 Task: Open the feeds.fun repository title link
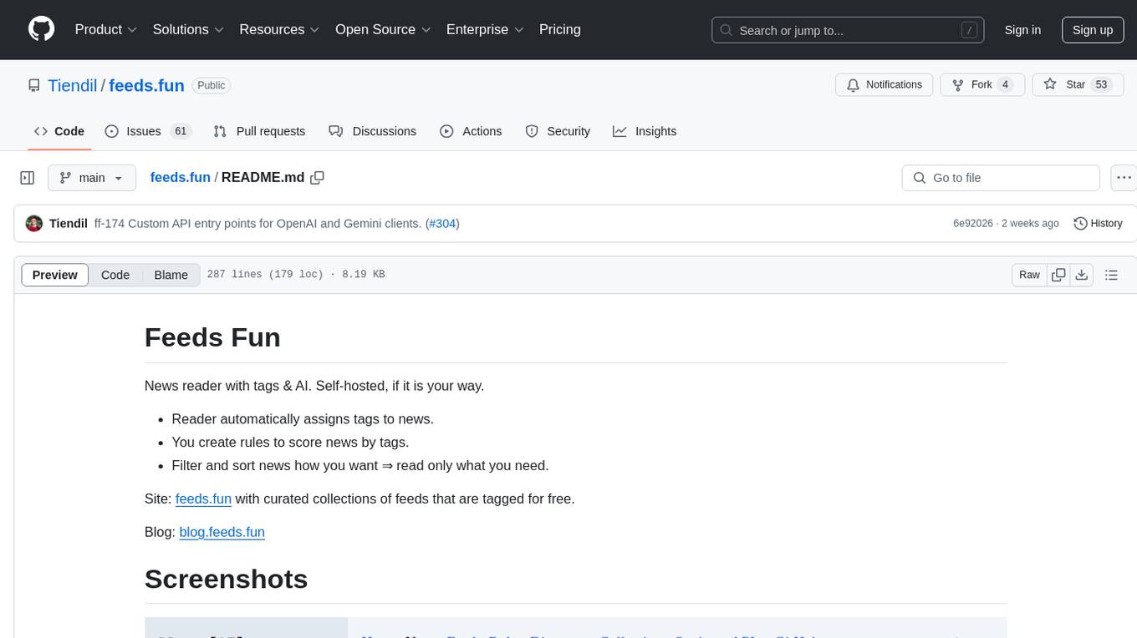(146, 85)
